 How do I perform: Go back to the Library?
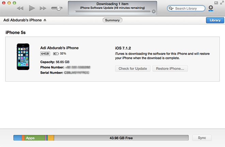(215, 20)
